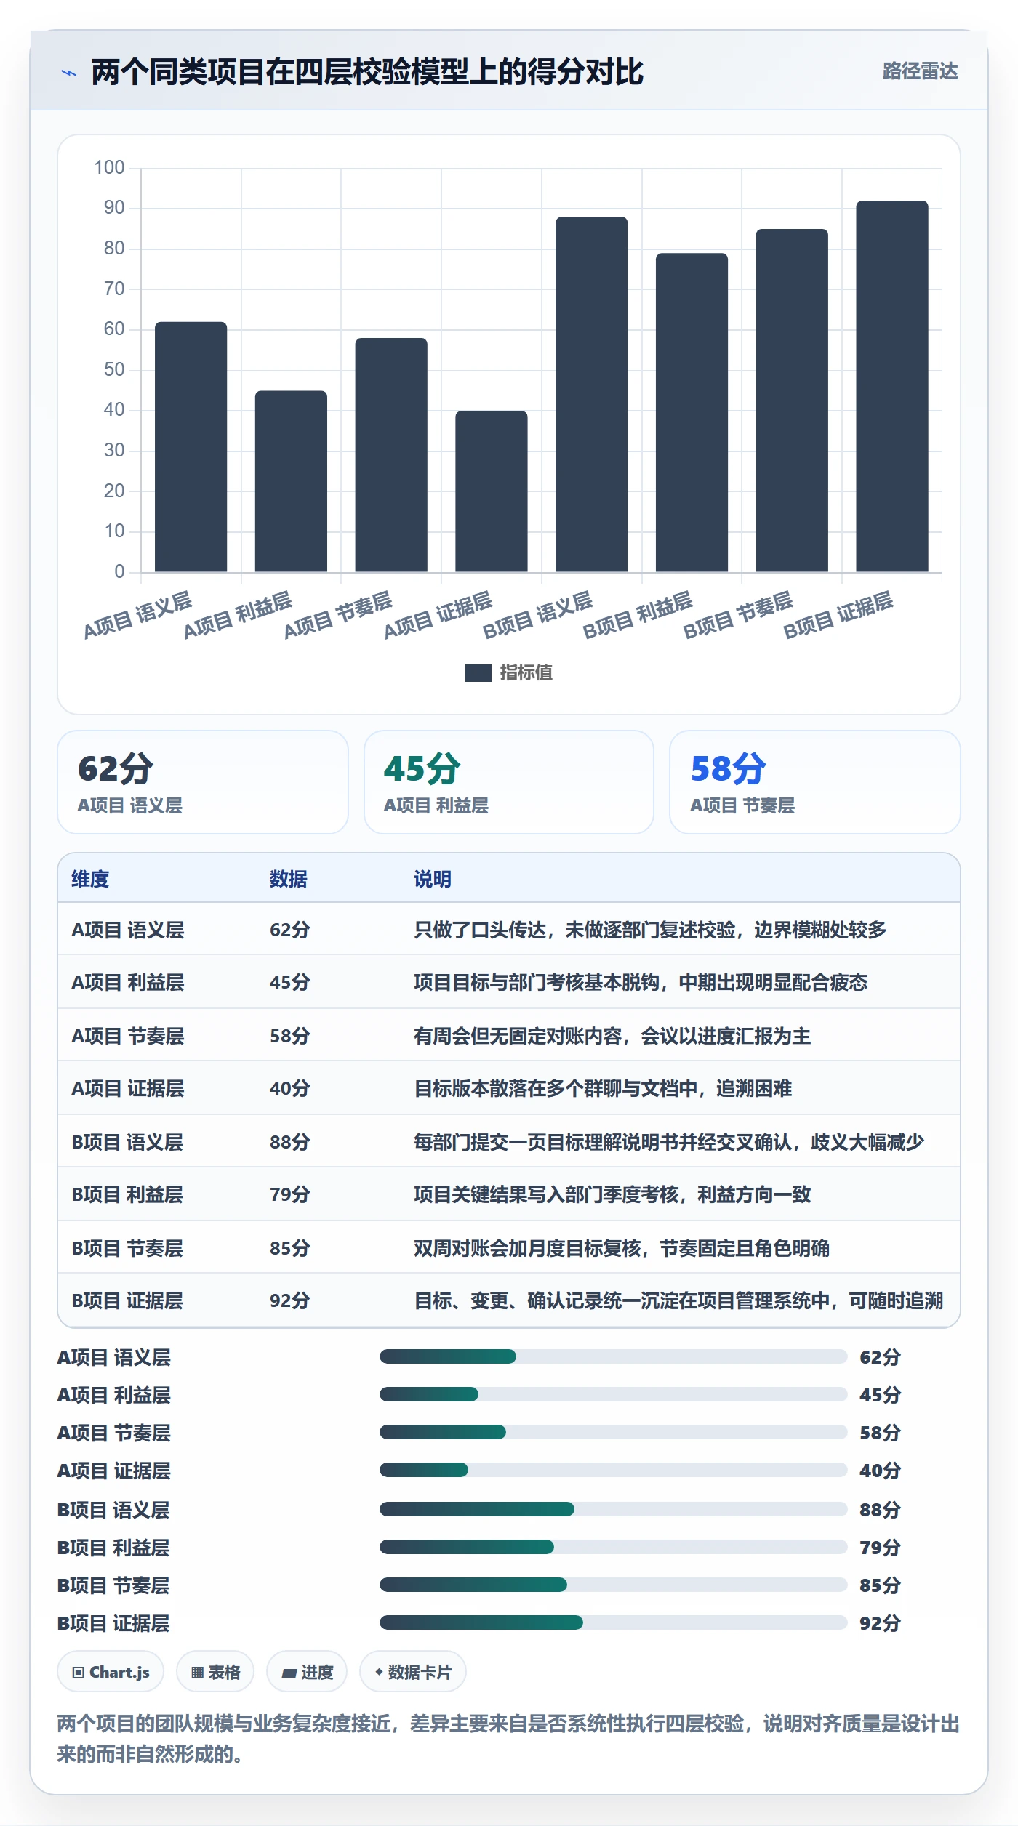Viewport: 1018px width, 1826px height.
Task: Open the 45分 A项目 利益层 data card
Action: pos(509,782)
